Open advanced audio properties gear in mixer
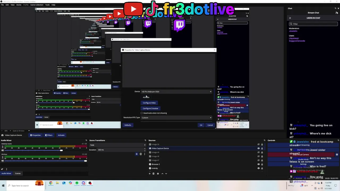This screenshot has height=191, width=340. click(2, 169)
